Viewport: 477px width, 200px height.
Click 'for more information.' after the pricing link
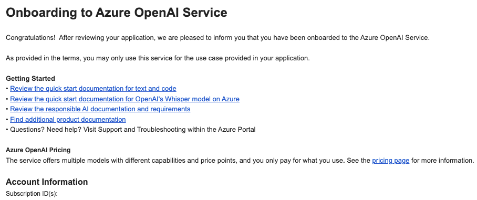443,161
